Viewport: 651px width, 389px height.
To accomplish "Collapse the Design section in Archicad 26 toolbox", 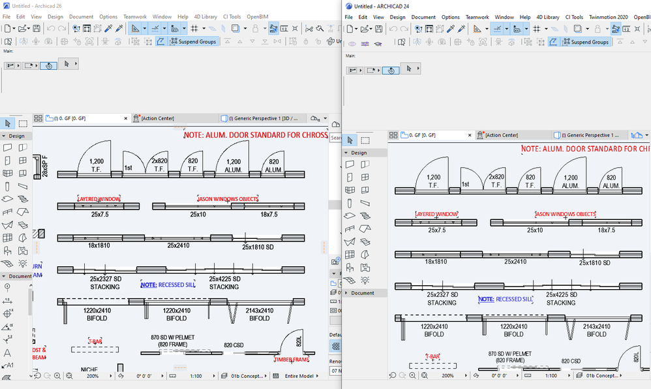I will pos(4,136).
